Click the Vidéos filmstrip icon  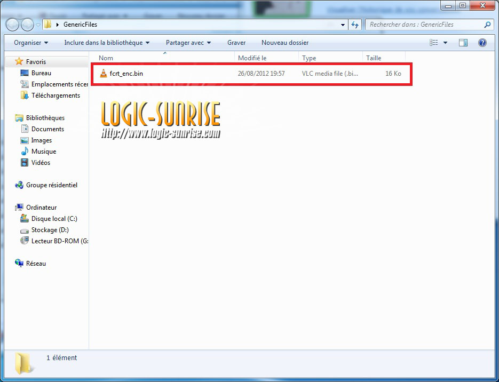25,163
